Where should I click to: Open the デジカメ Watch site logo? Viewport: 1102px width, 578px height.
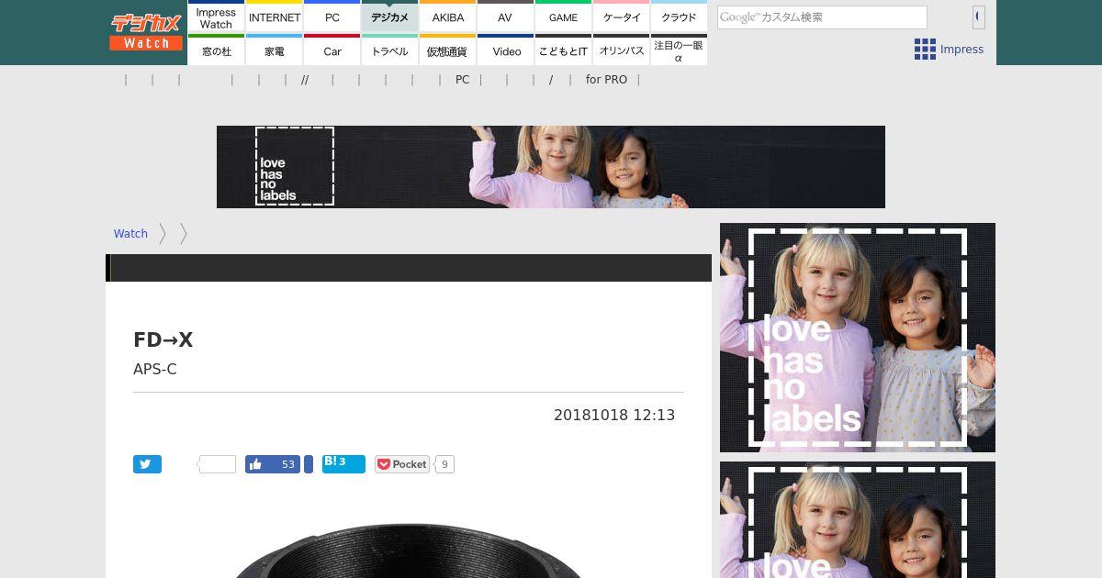pyautogui.click(x=145, y=32)
